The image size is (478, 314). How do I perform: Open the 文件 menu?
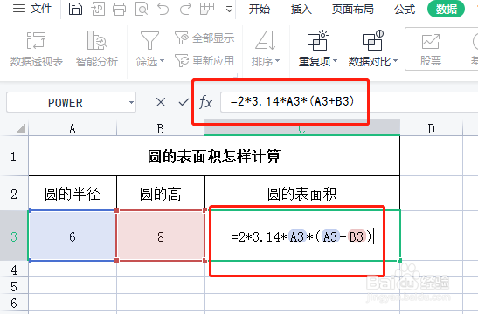32,9
